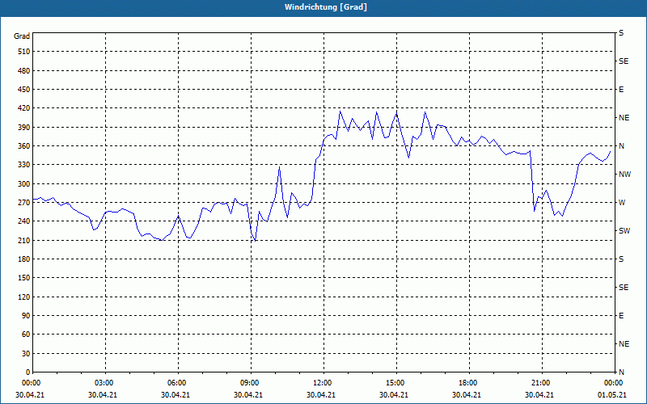Select the 150 y-axis value
This screenshot has height=404, width=647.
(24, 278)
